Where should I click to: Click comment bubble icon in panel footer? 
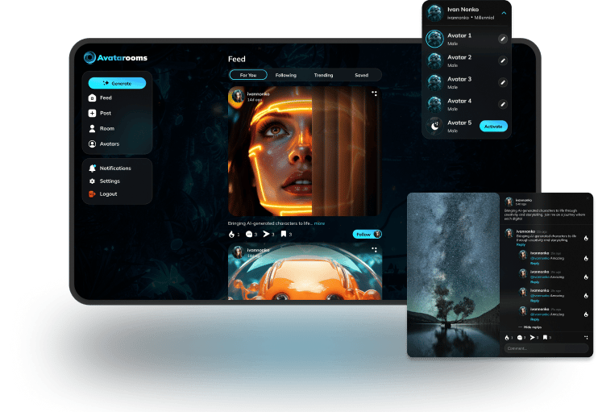[520, 338]
